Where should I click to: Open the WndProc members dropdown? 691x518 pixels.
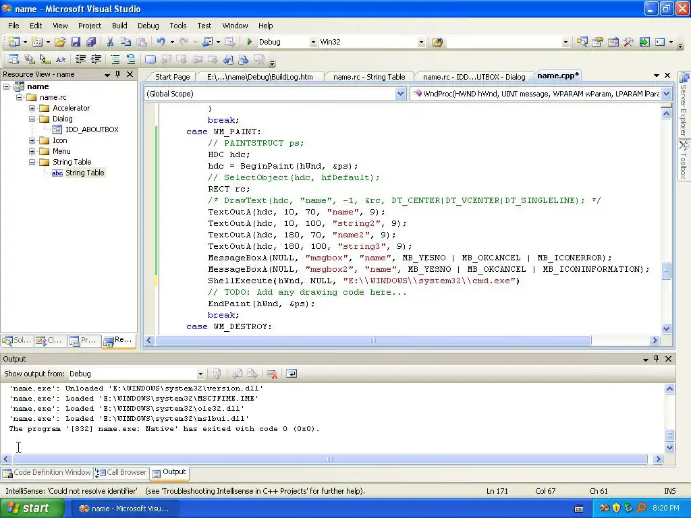pos(666,93)
